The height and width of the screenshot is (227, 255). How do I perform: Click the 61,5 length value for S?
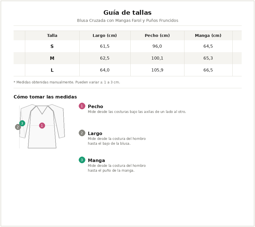click(x=105, y=46)
